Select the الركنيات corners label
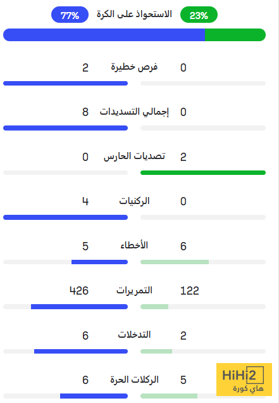Image resolution: width=279 pixels, height=403 pixels. tap(134, 201)
